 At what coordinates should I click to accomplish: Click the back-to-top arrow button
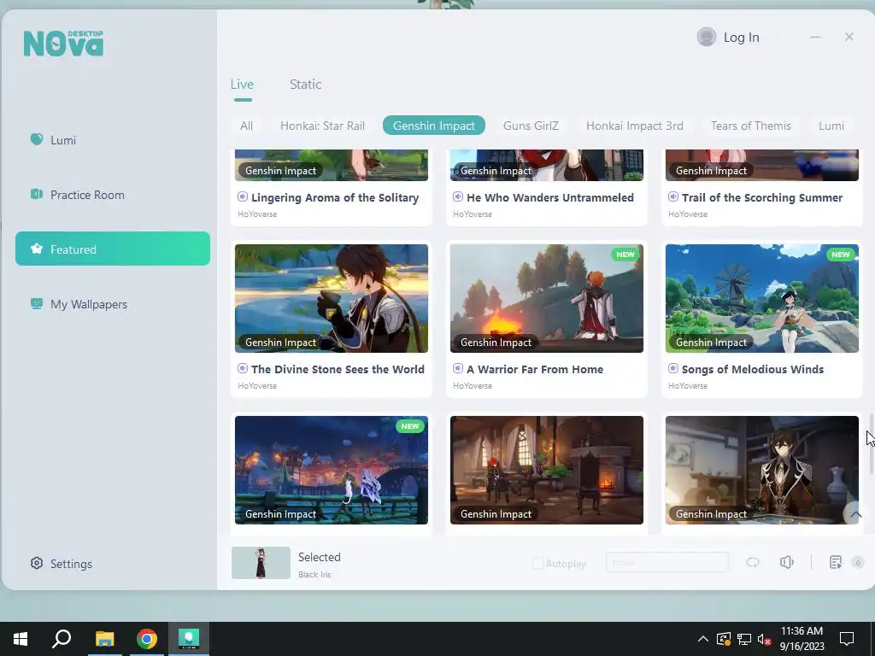point(855,513)
